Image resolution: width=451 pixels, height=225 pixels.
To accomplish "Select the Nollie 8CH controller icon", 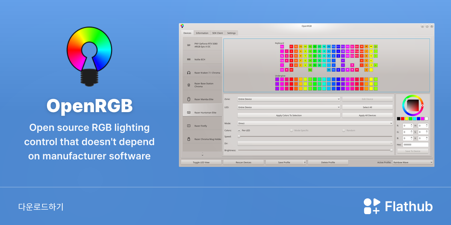I will [189, 59].
